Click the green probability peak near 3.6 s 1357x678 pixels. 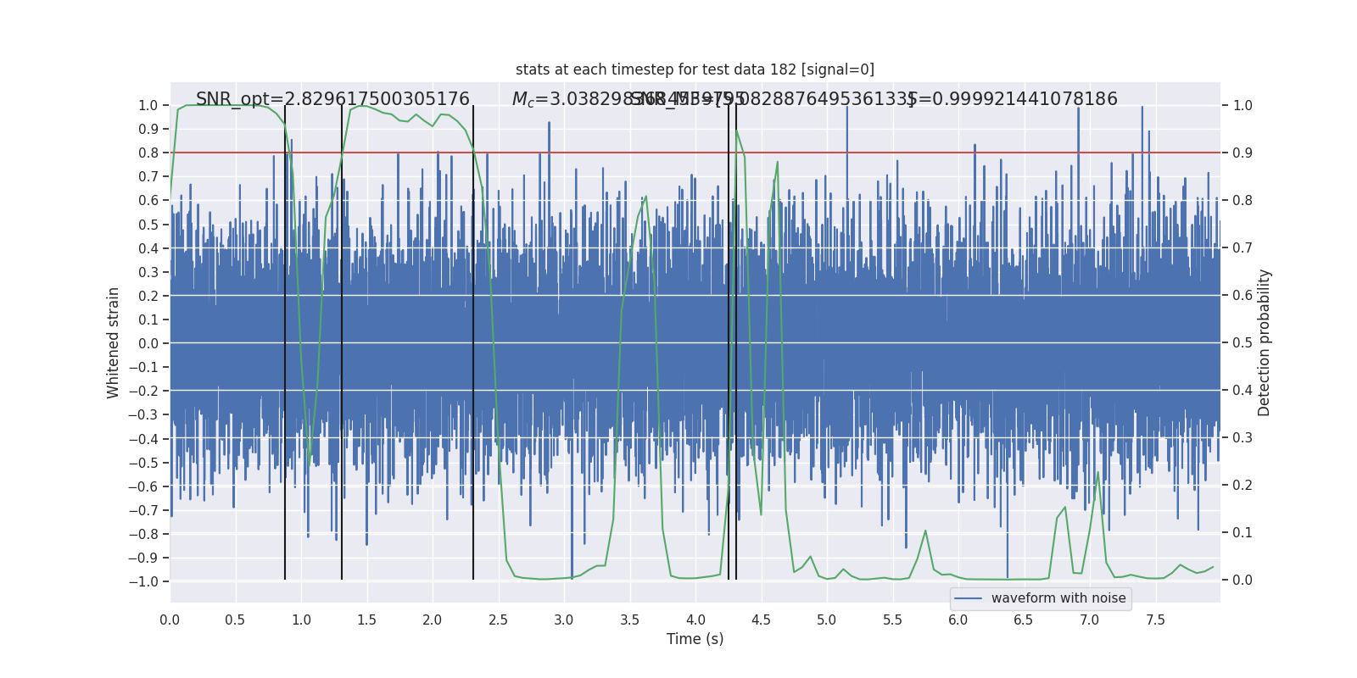645,197
